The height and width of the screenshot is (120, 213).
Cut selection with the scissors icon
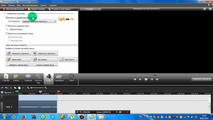[x=11, y=88]
